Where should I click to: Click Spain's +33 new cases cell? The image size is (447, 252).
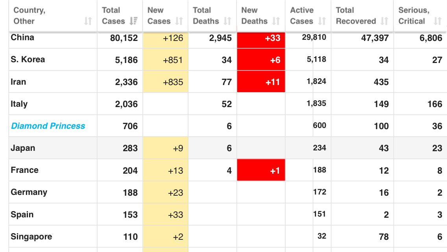coord(165,215)
